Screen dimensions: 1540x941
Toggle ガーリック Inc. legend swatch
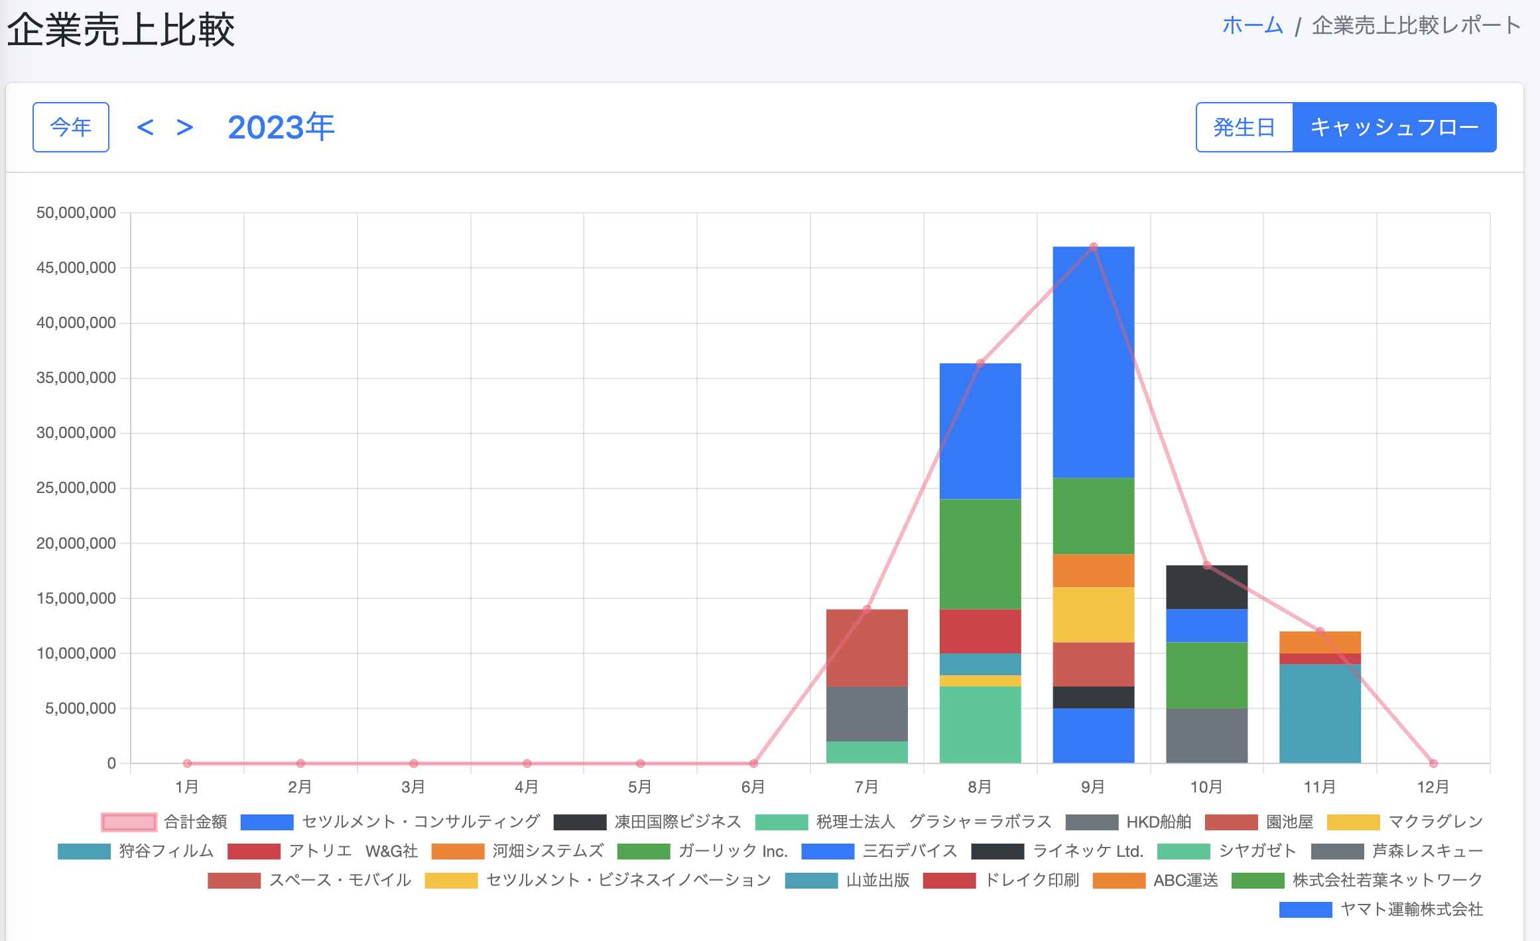pos(643,852)
